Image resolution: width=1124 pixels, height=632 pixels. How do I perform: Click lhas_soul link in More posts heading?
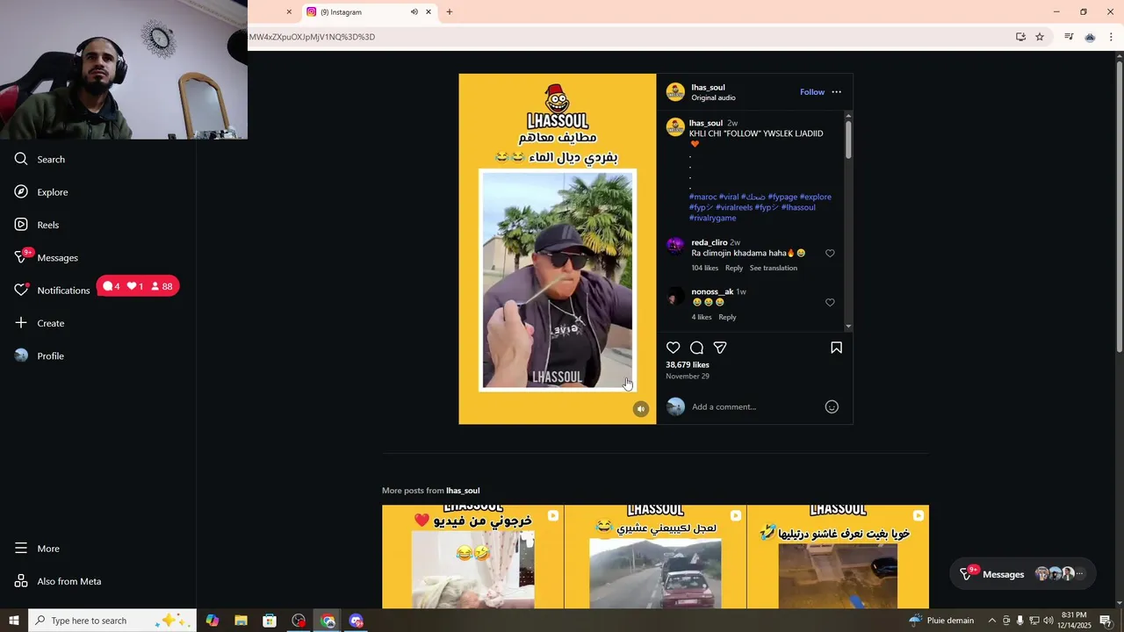coord(463,491)
